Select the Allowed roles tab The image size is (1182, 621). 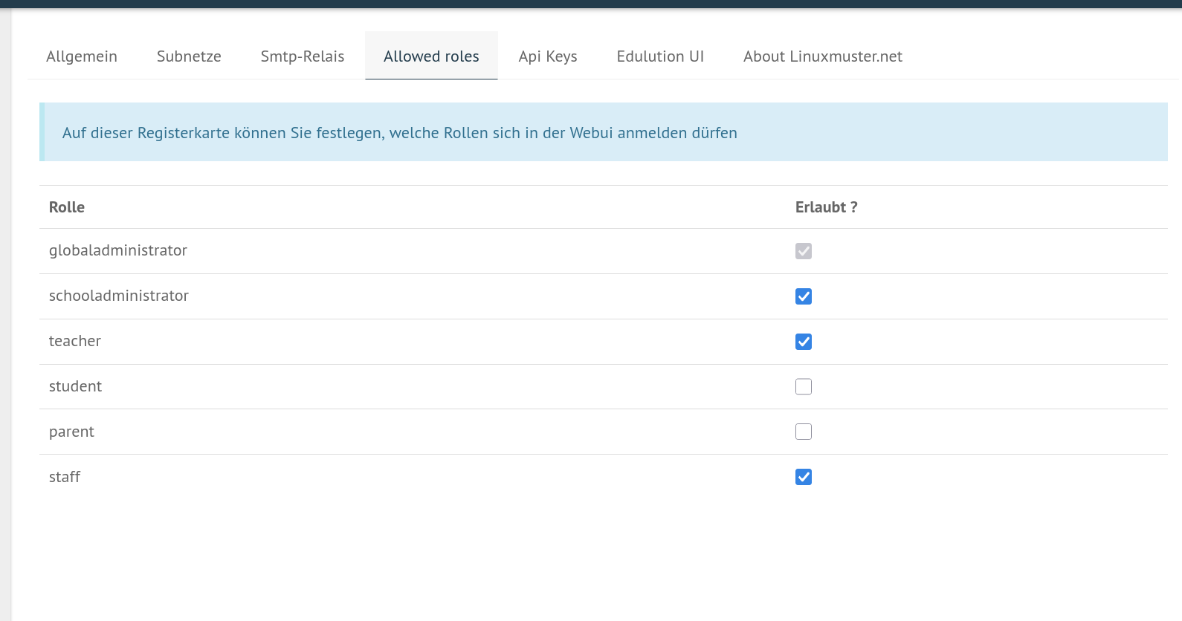pyautogui.click(x=431, y=56)
